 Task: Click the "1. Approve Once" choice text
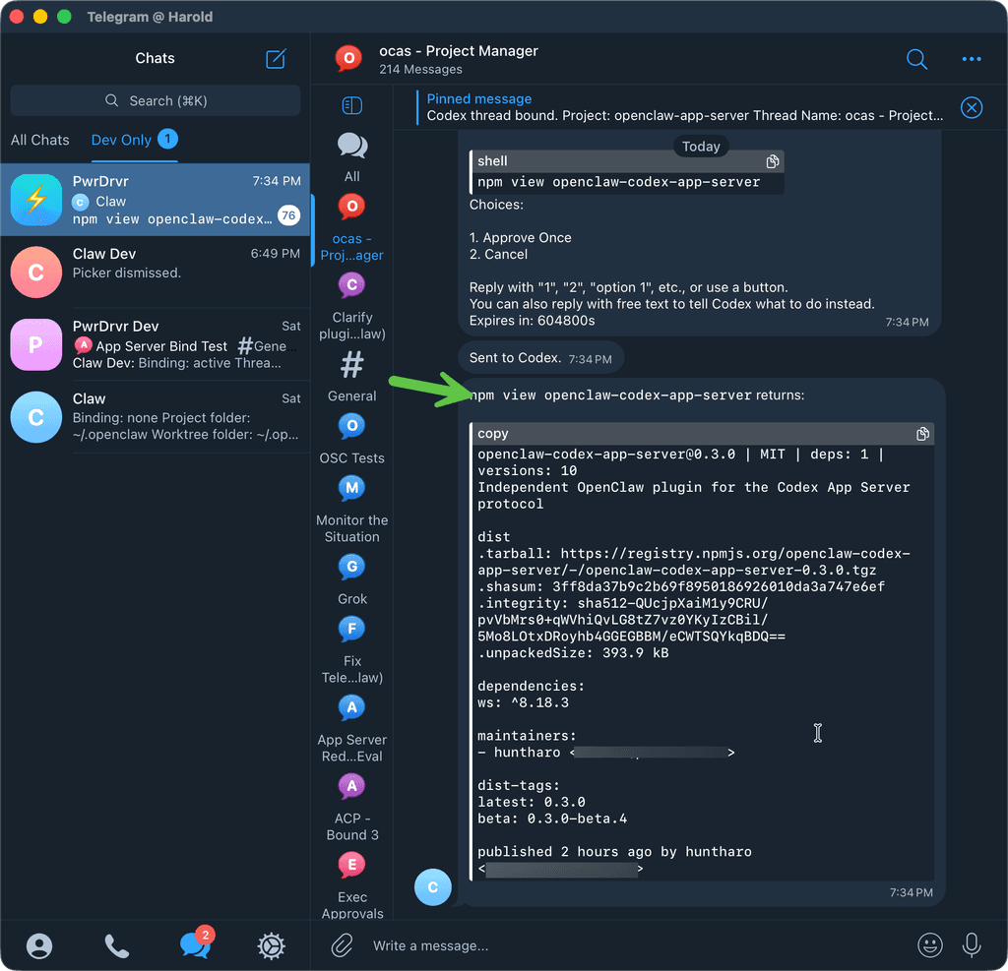(x=520, y=238)
